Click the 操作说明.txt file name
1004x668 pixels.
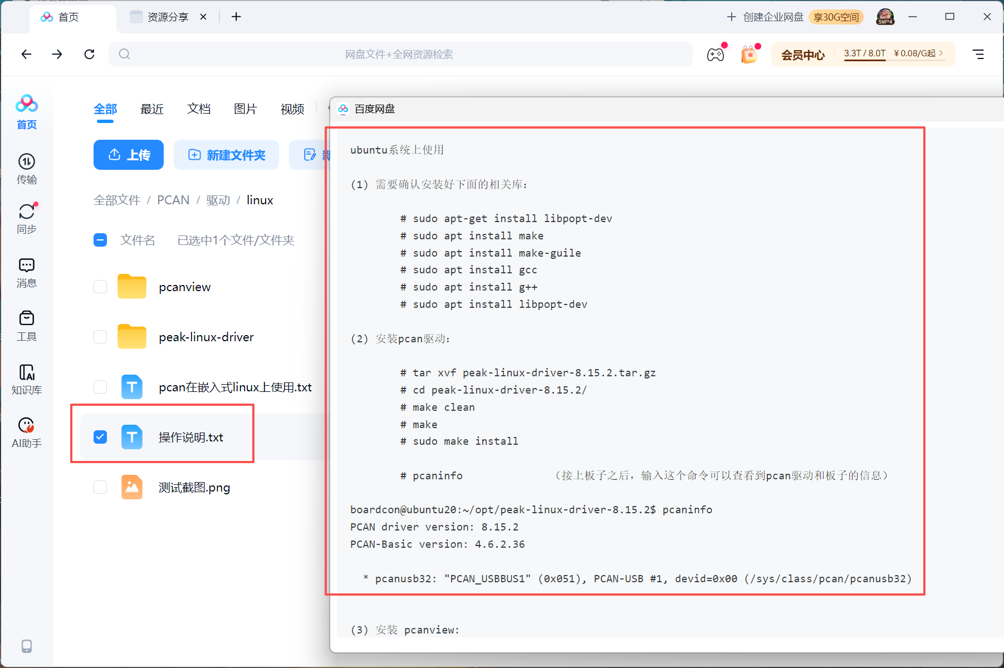click(191, 438)
